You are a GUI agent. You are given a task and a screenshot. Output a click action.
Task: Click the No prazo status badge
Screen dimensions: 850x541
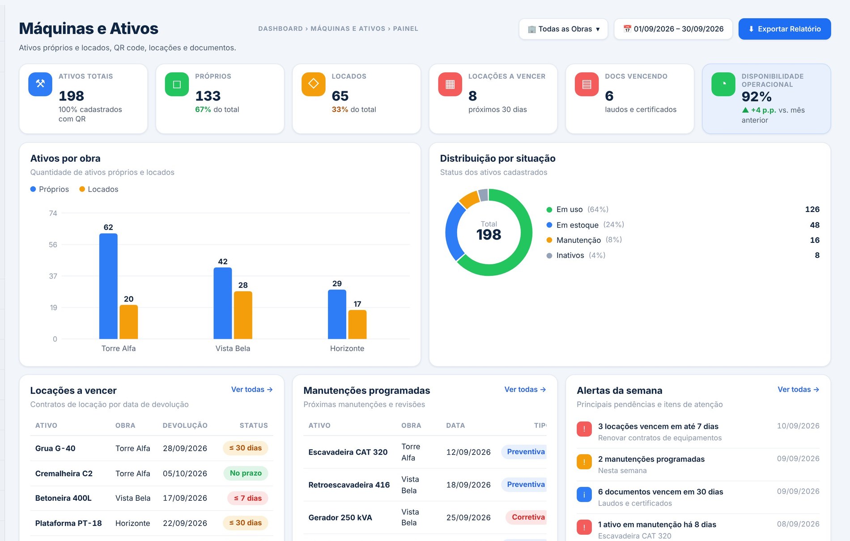coord(246,473)
